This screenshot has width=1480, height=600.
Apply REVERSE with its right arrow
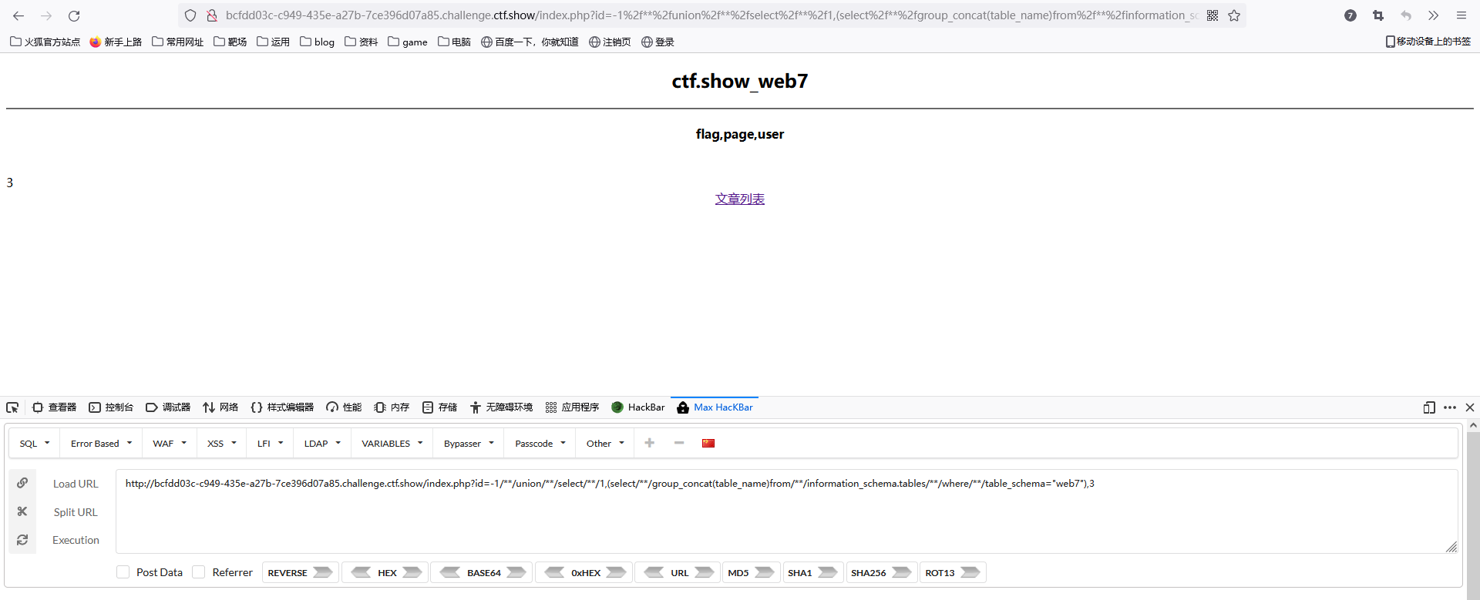[x=322, y=572]
